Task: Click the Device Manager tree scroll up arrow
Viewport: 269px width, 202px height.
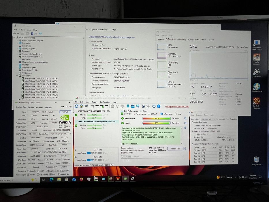Action: pyautogui.click(x=84, y=39)
